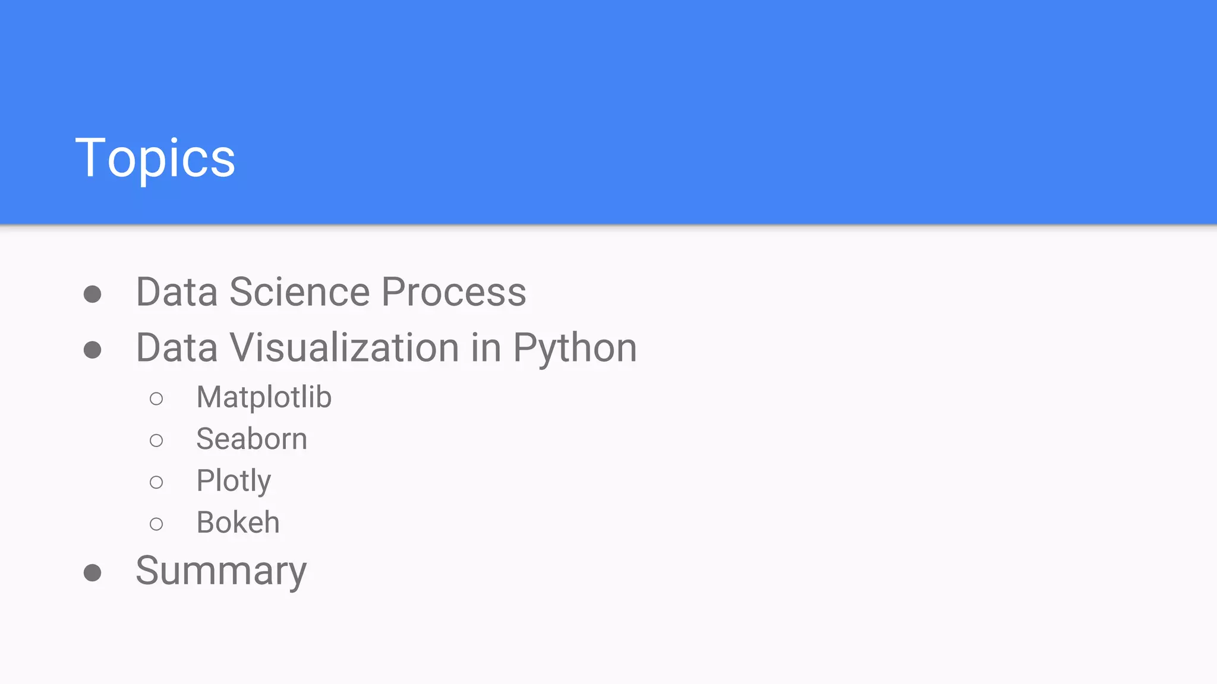Click the hollow bullet before Bokeh
The height and width of the screenshot is (684, 1217).
[156, 524]
